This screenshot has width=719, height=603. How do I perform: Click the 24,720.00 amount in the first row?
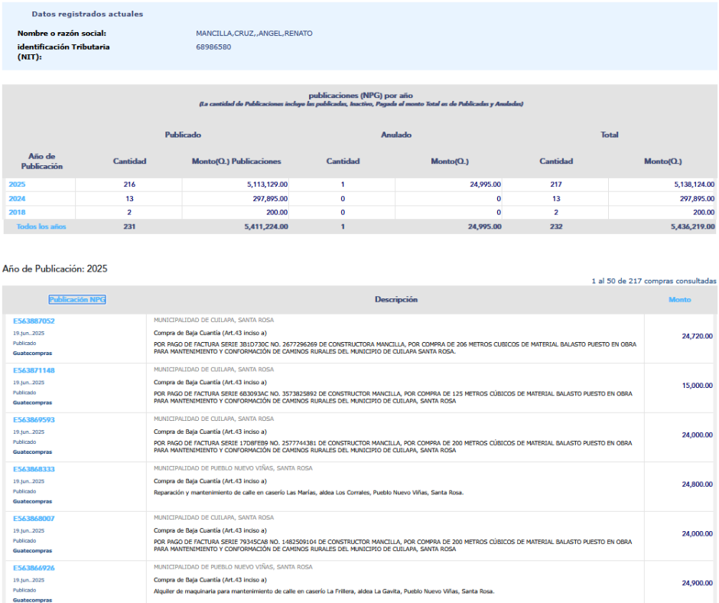click(697, 336)
